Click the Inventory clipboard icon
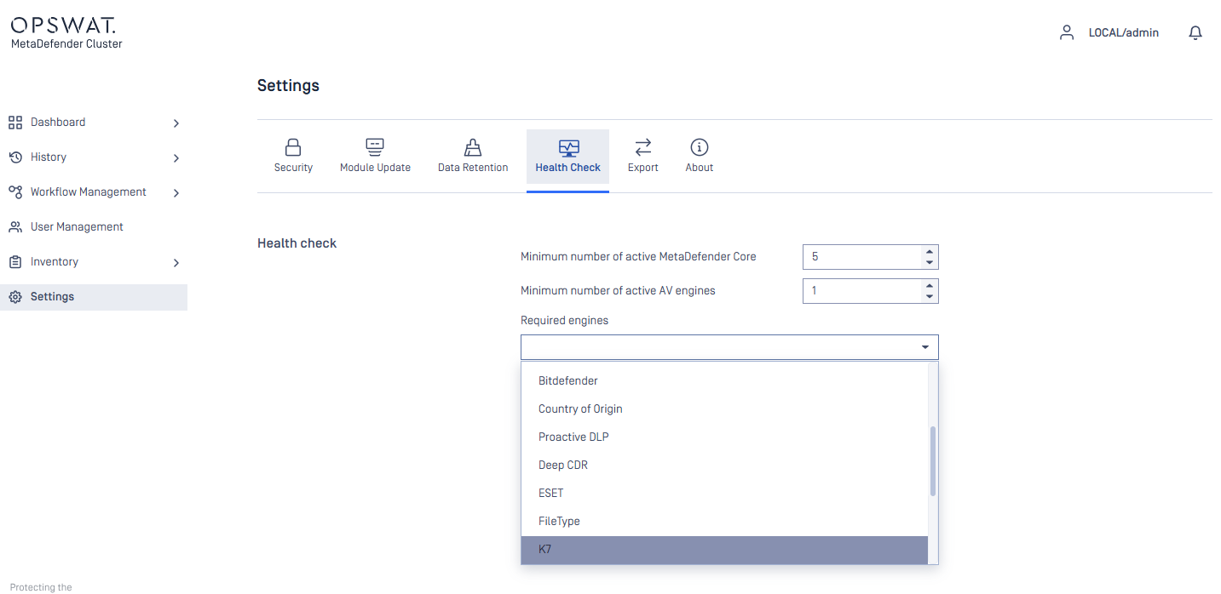The width and height of the screenshot is (1221, 594). pyautogui.click(x=15, y=262)
